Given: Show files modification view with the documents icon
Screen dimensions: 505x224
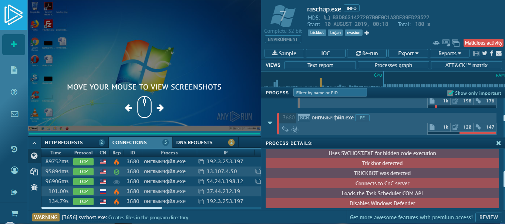Looking at the screenshot, I should (34, 171).
